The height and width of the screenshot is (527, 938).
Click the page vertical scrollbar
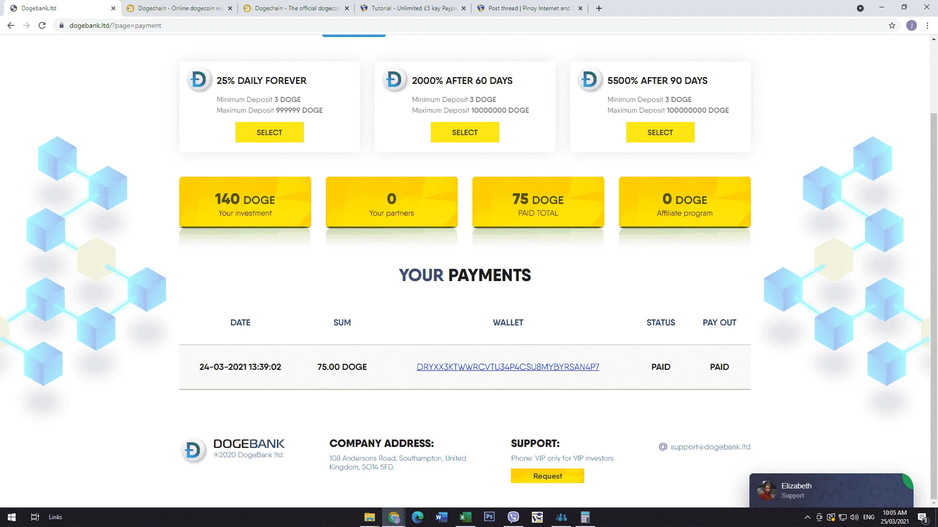point(934,305)
